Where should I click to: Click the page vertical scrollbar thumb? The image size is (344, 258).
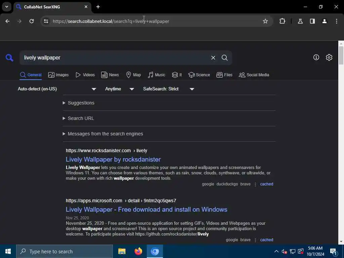(x=341, y=55)
